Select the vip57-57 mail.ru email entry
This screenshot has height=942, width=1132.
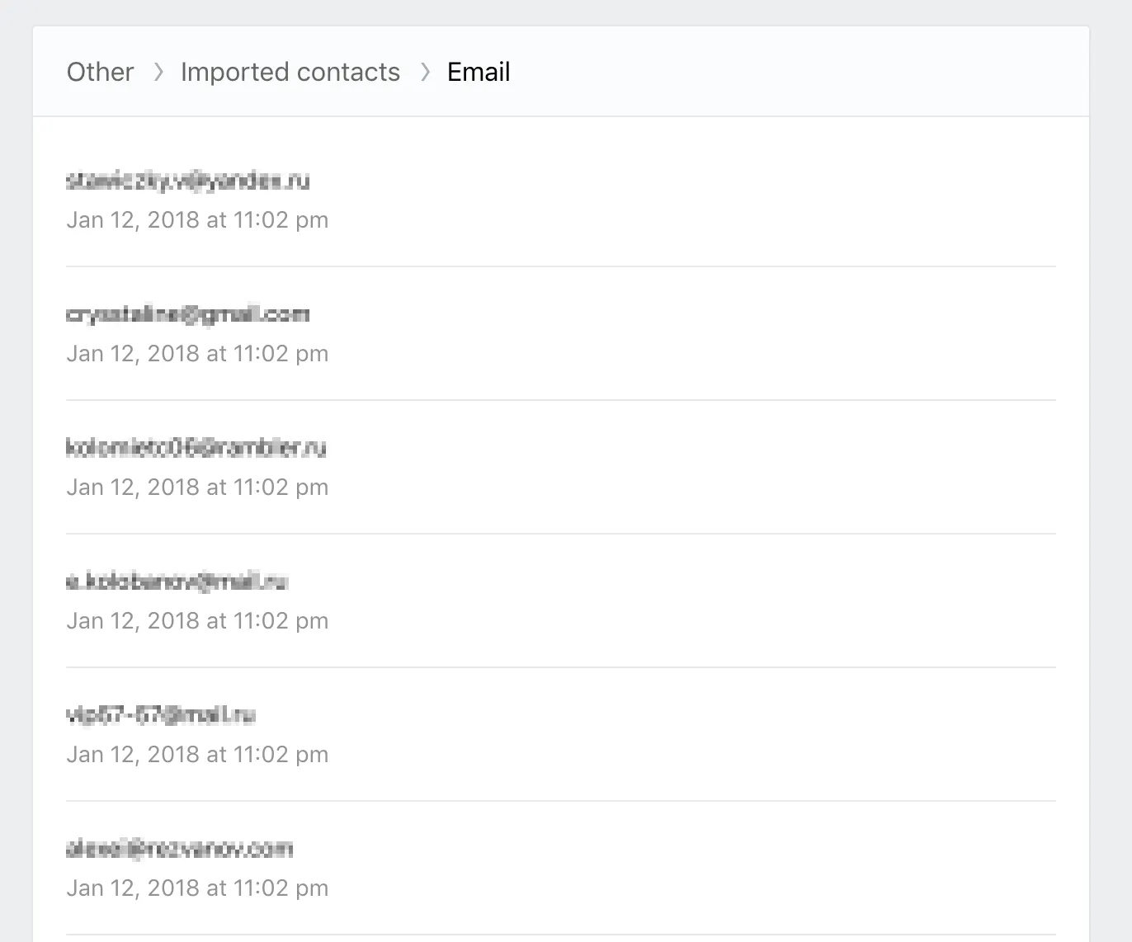tap(161, 715)
